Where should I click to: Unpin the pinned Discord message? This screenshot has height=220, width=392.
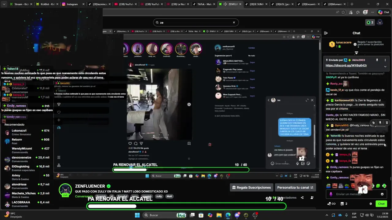pos(377,60)
